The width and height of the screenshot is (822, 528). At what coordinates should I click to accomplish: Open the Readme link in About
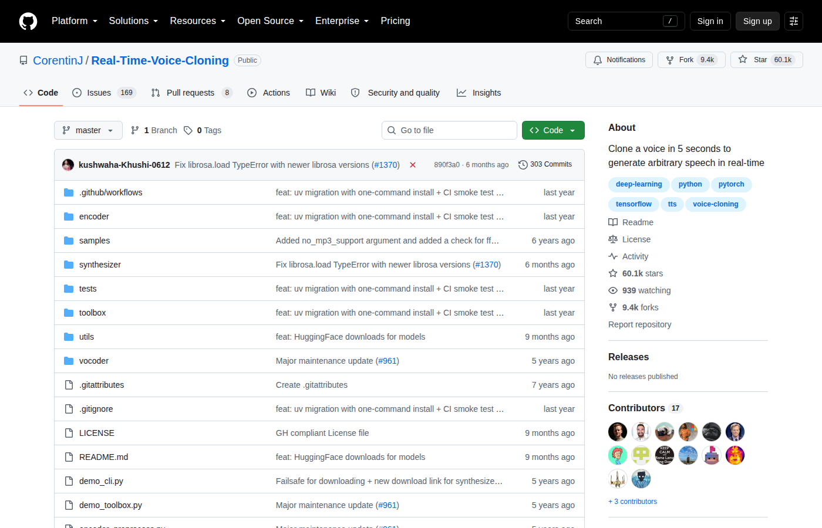[631, 222]
